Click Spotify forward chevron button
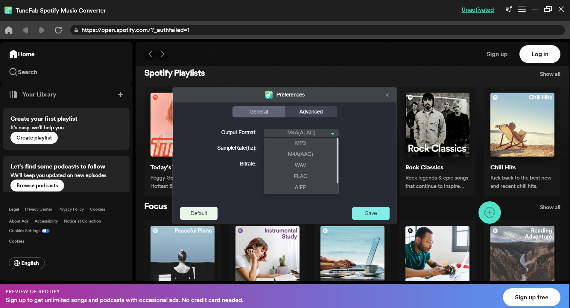The image size is (570, 308). [x=162, y=54]
